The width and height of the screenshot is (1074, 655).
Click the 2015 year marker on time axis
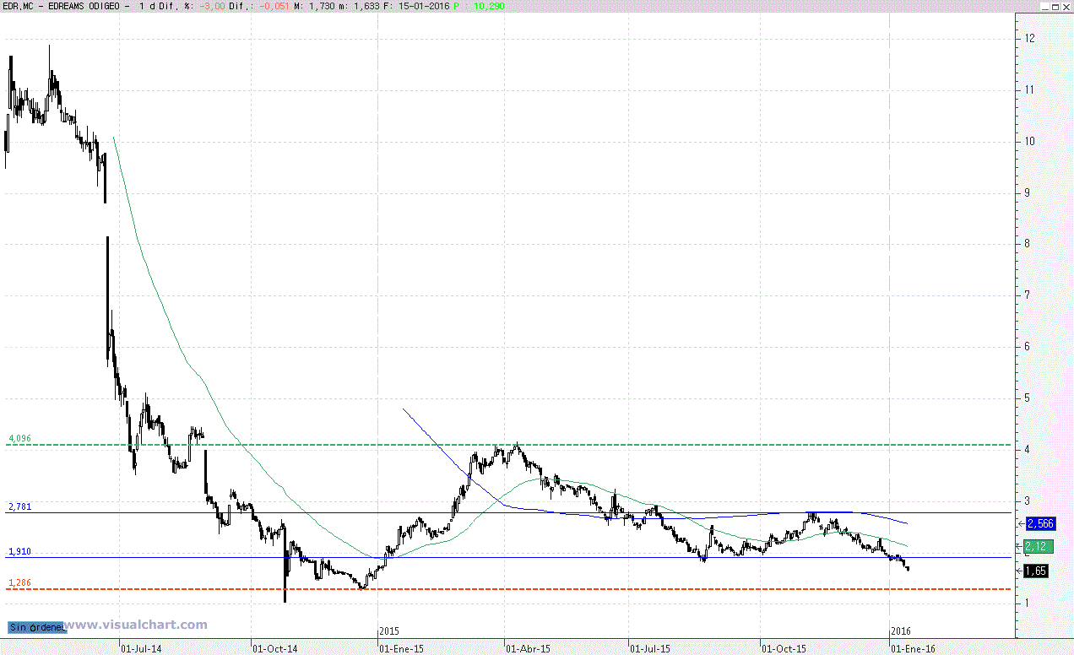pyautogui.click(x=389, y=631)
